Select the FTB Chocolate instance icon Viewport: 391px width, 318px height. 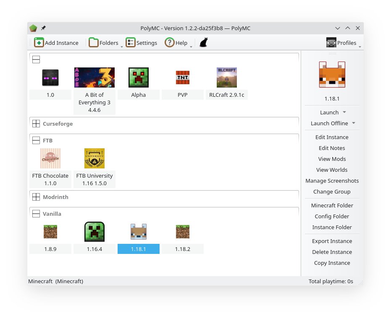[x=50, y=158]
